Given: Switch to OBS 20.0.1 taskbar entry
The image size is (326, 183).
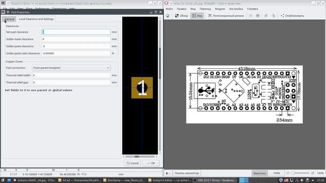Looking at the screenshot, I should pos(215,180).
